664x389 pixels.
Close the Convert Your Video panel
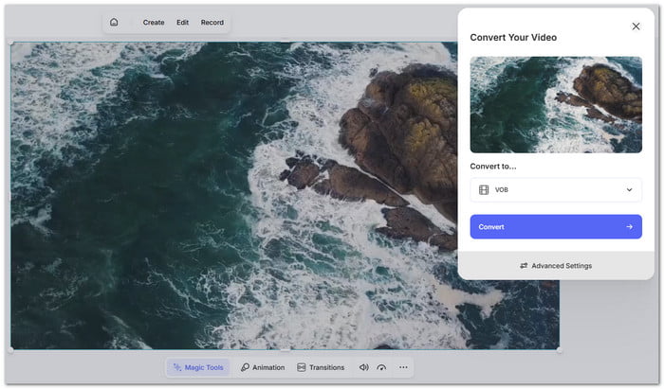636,27
